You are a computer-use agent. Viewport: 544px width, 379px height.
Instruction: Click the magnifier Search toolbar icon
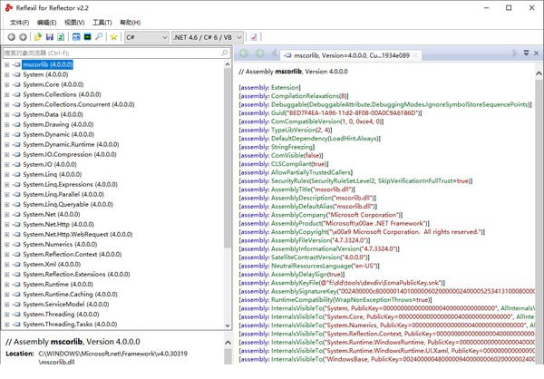(x=99, y=37)
